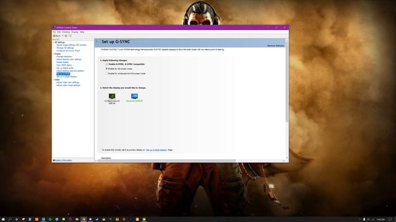Open the Display menu
This screenshot has height=222, width=396.
[75, 32]
